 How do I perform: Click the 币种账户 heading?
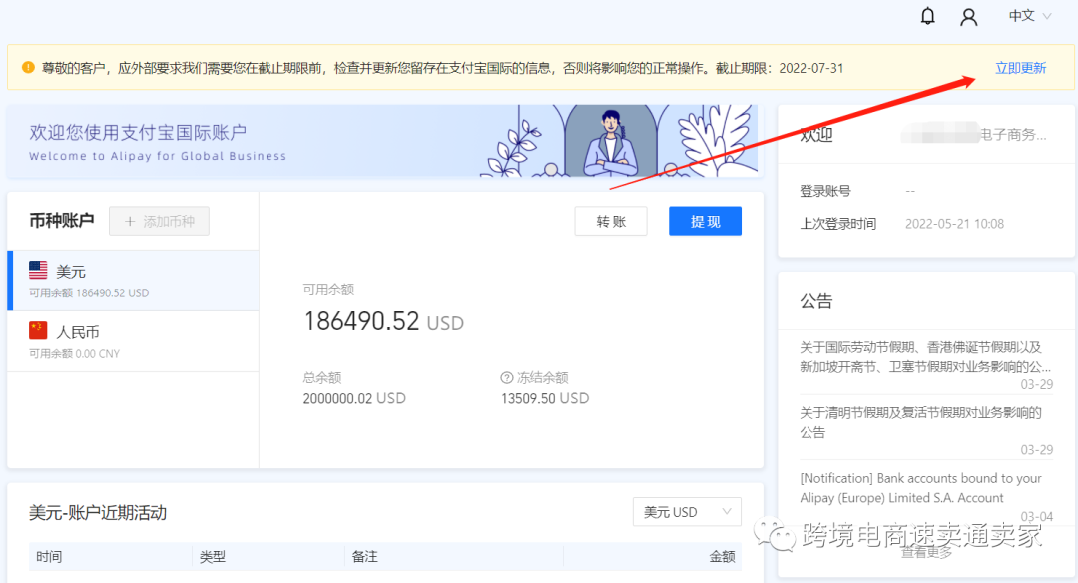pyautogui.click(x=61, y=220)
